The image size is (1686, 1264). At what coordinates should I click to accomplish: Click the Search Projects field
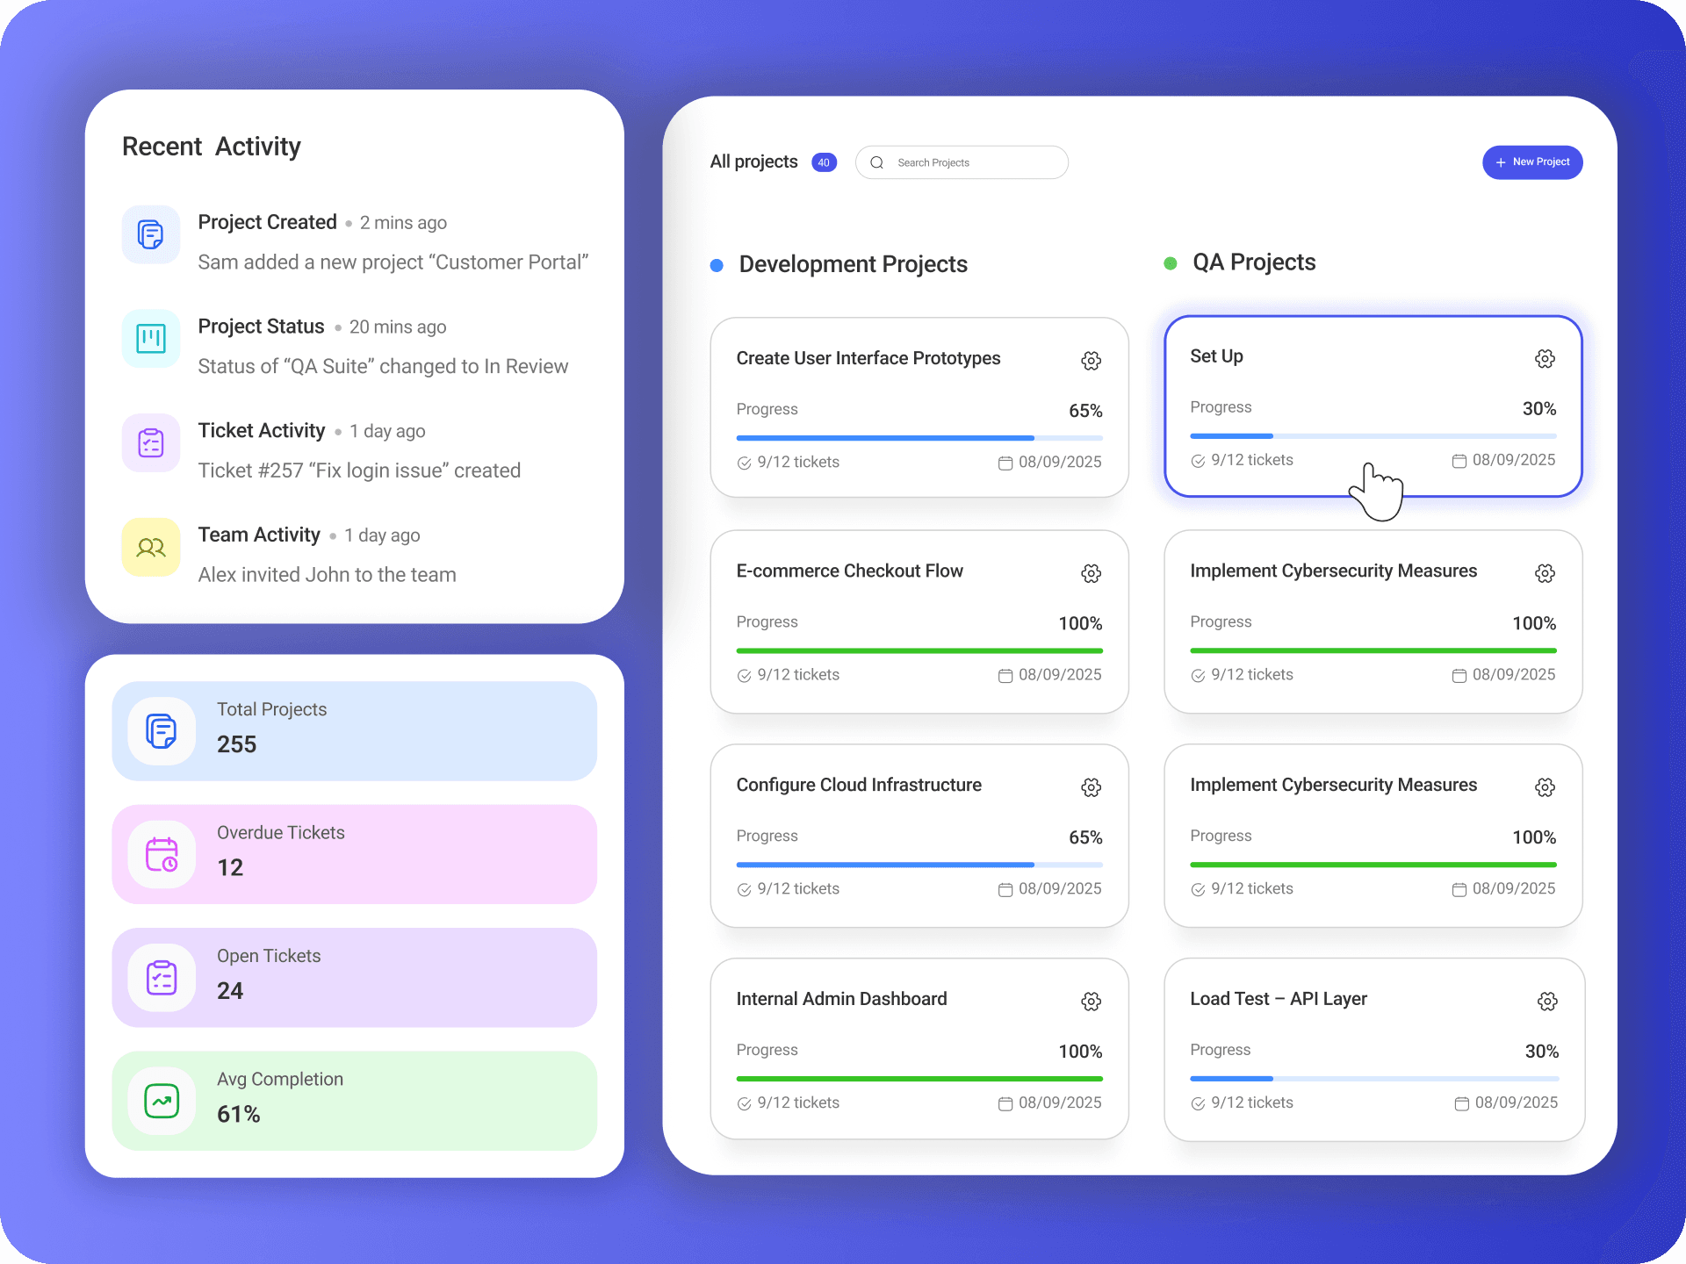[x=962, y=162]
